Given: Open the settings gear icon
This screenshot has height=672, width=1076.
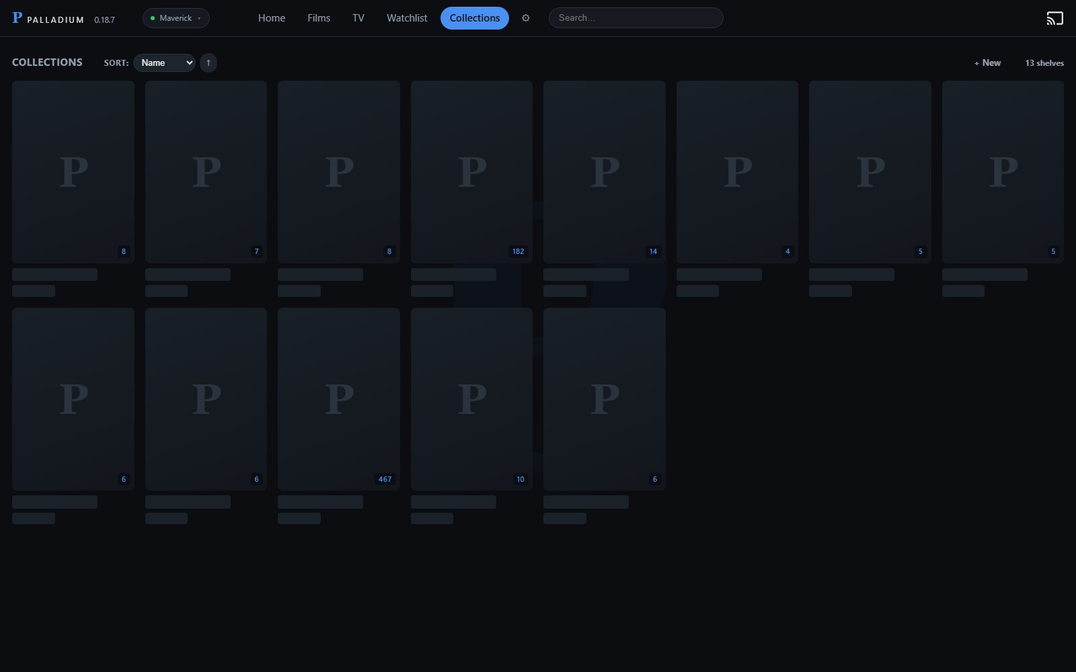Looking at the screenshot, I should click(x=526, y=18).
